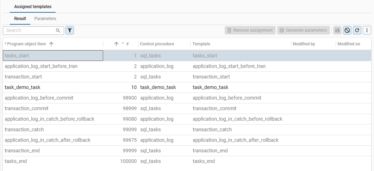Select application_log_in_catch_before_rollback program object item
This screenshot has width=374, height=171.
coord(53,119)
